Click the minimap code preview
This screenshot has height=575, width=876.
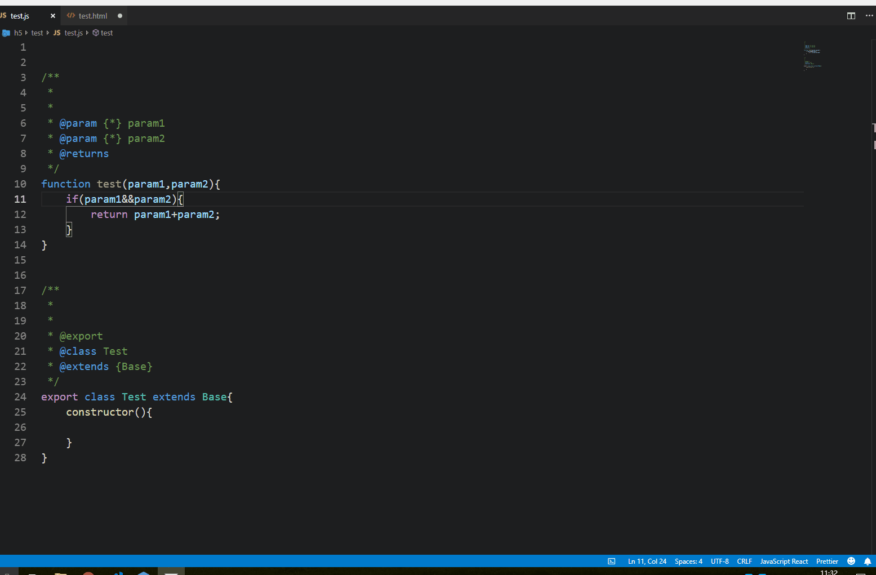pyautogui.click(x=813, y=57)
